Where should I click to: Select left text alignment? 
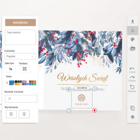11,114
